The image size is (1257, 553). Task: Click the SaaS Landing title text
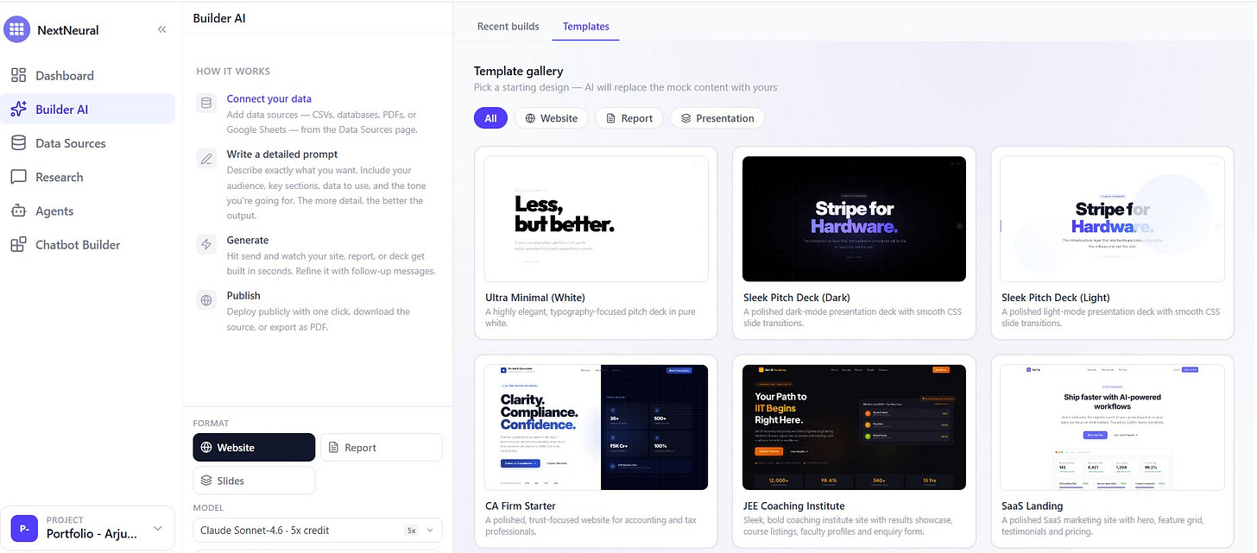point(1033,506)
